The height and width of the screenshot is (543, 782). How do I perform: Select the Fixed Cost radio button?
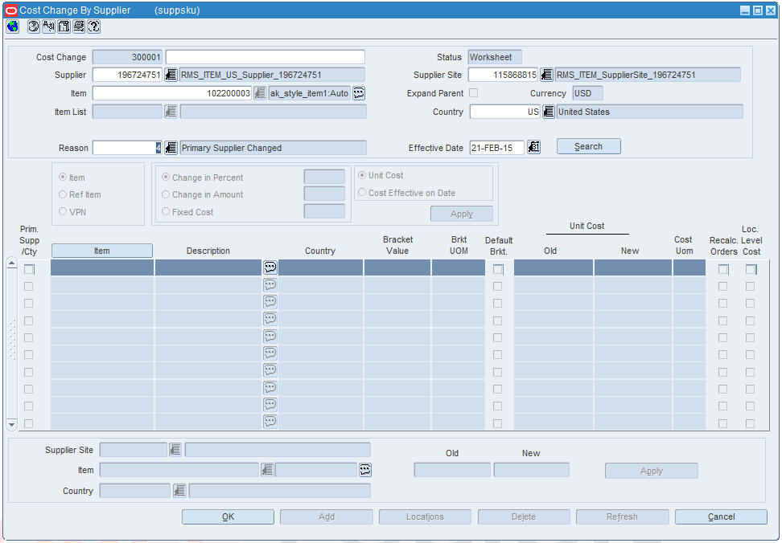[166, 211]
